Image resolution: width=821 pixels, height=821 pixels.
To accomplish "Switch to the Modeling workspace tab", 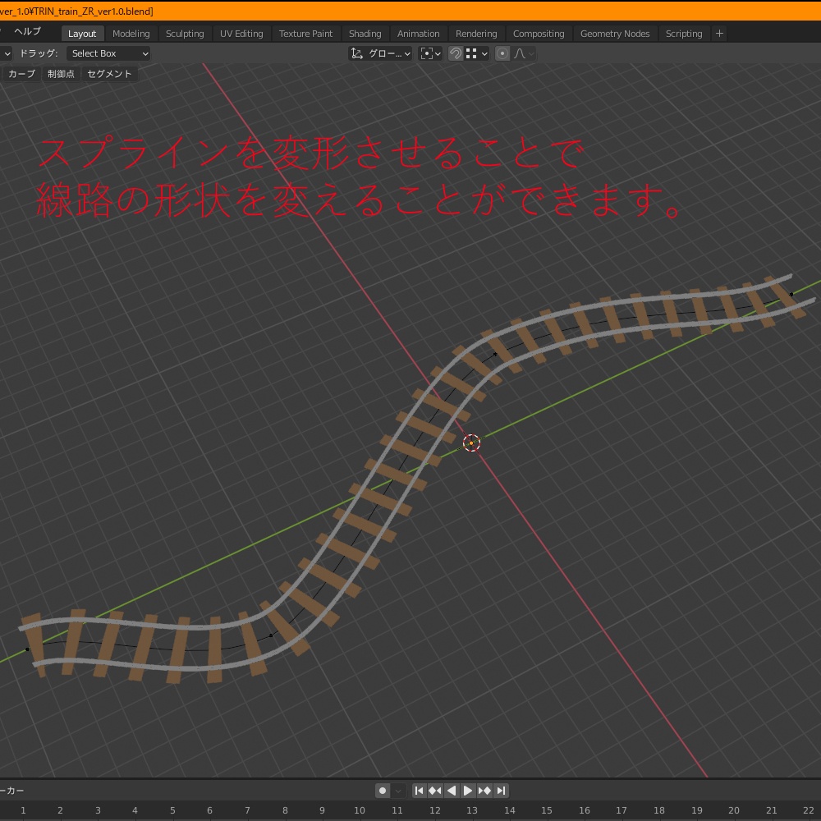I will (x=131, y=34).
